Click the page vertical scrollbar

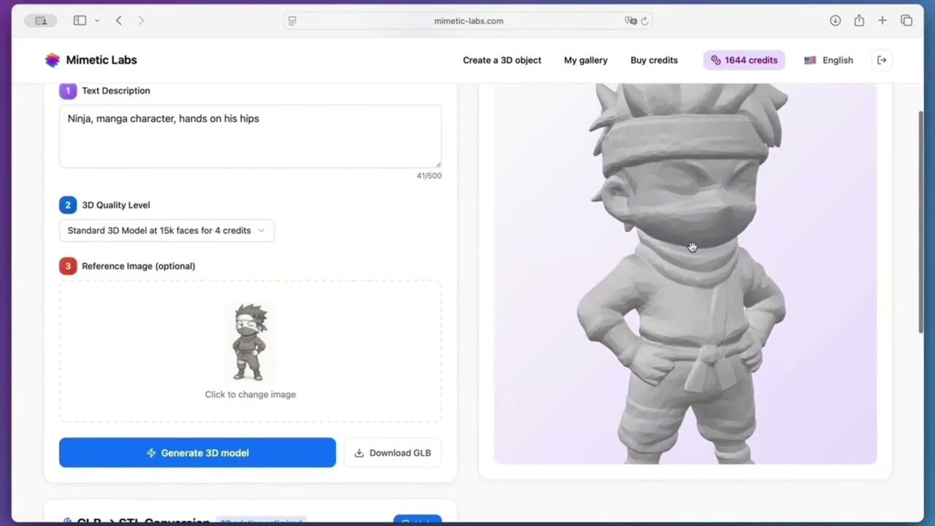click(x=920, y=223)
